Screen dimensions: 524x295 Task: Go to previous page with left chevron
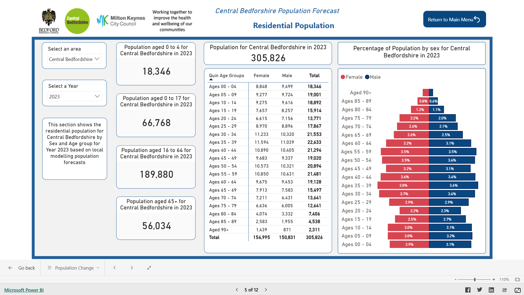click(x=114, y=268)
